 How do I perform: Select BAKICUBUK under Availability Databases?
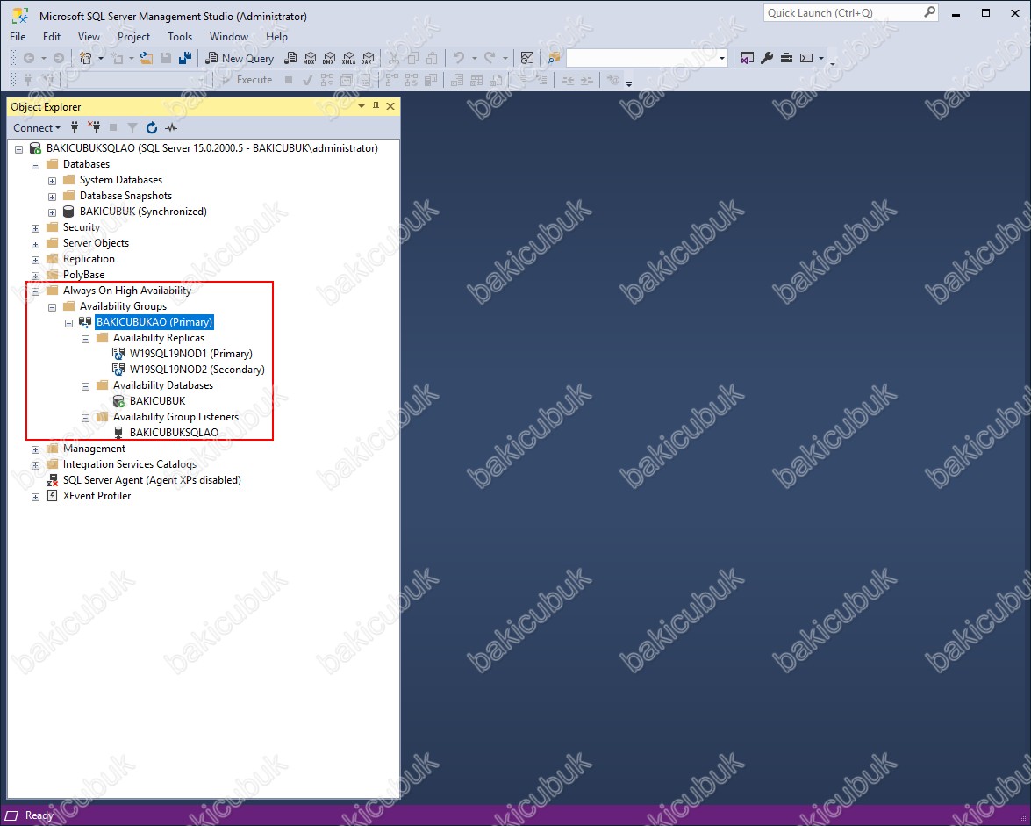158,400
